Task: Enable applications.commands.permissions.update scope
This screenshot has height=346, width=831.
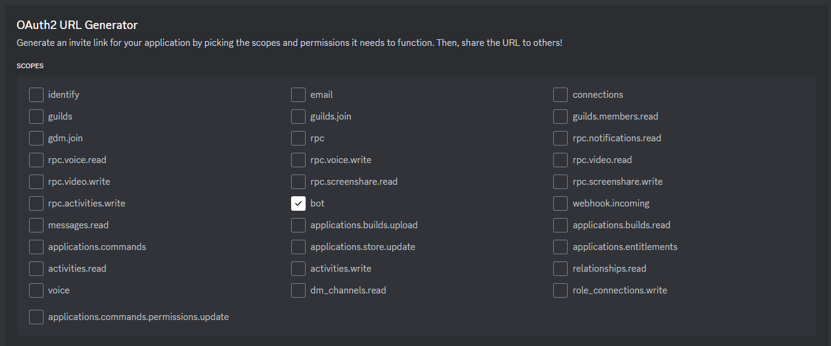Action: (x=36, y=317)
